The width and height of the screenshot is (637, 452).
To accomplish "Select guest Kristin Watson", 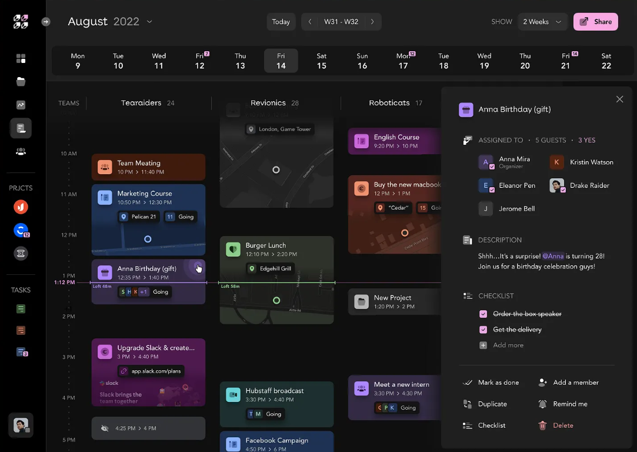I will coord(581,162).
